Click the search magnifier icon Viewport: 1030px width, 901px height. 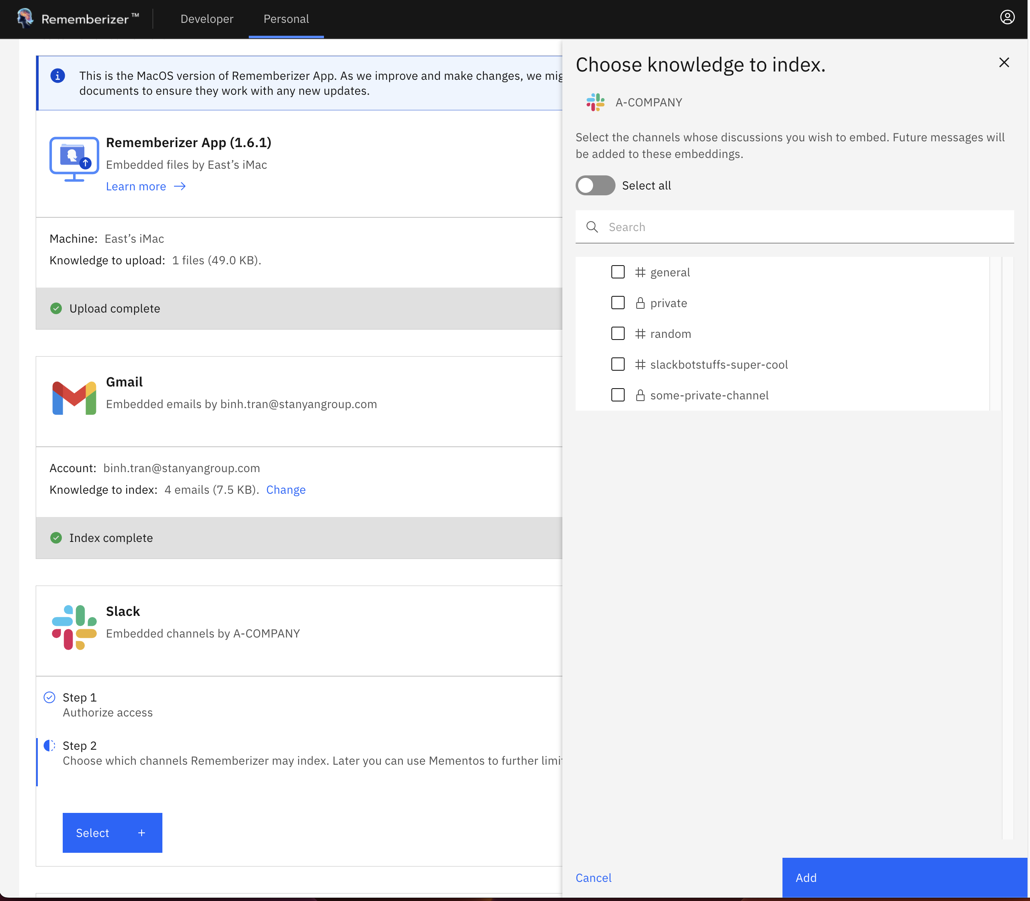pos(592,227)
